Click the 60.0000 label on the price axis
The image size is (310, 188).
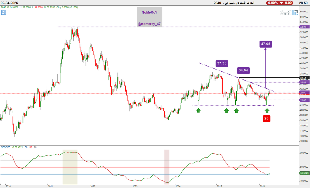tap(304, 11)
